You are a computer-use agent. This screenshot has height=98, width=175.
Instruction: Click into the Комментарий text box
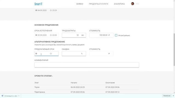click(x=87, y=65)
